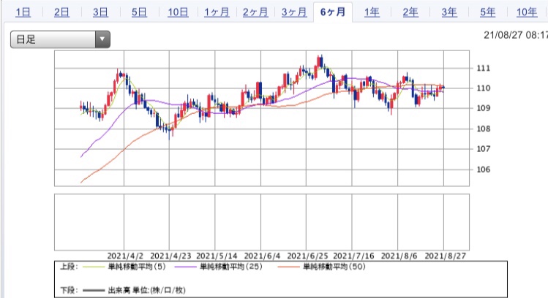Switch to the 3ヶ月 period tab

(294, 12)
